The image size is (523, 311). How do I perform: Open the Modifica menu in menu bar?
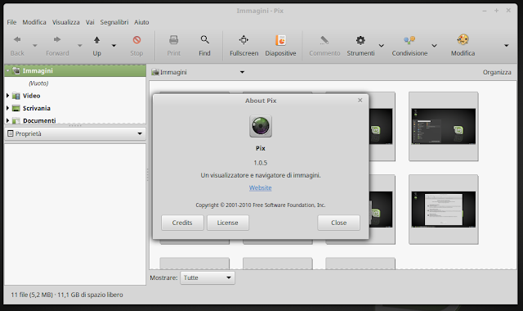point(34,22)
